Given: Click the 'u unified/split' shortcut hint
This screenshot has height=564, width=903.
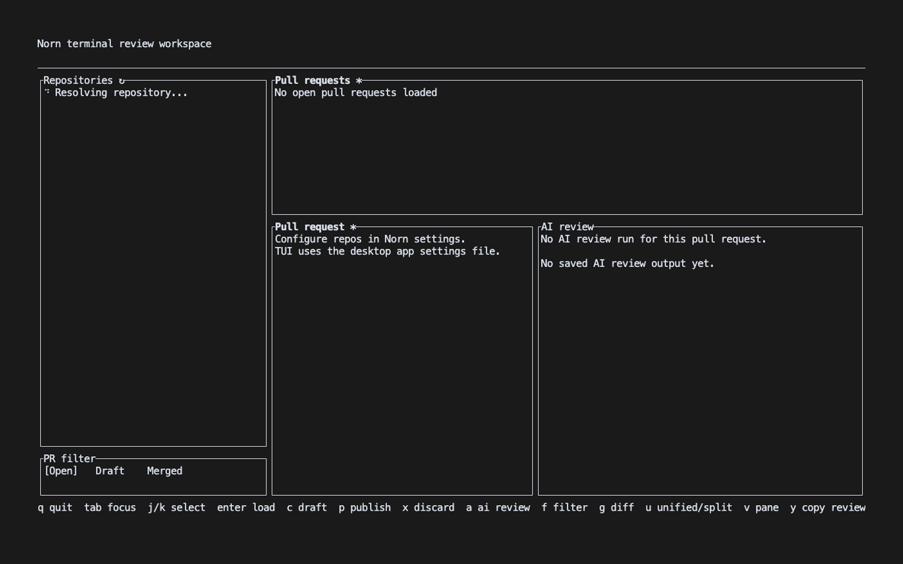Looking at the screenshot, I should point(689,508).
